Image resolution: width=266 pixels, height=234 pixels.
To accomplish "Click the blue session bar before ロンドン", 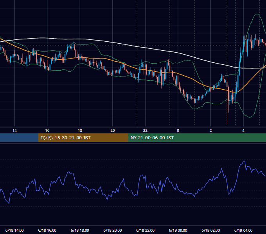I will pyautogui.click(x=19, y=138).
